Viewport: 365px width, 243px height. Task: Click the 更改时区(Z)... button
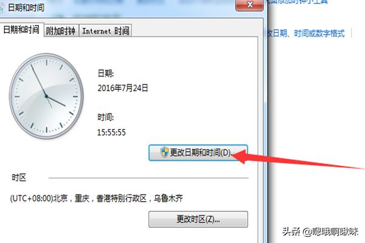click(x=198, y=219)
